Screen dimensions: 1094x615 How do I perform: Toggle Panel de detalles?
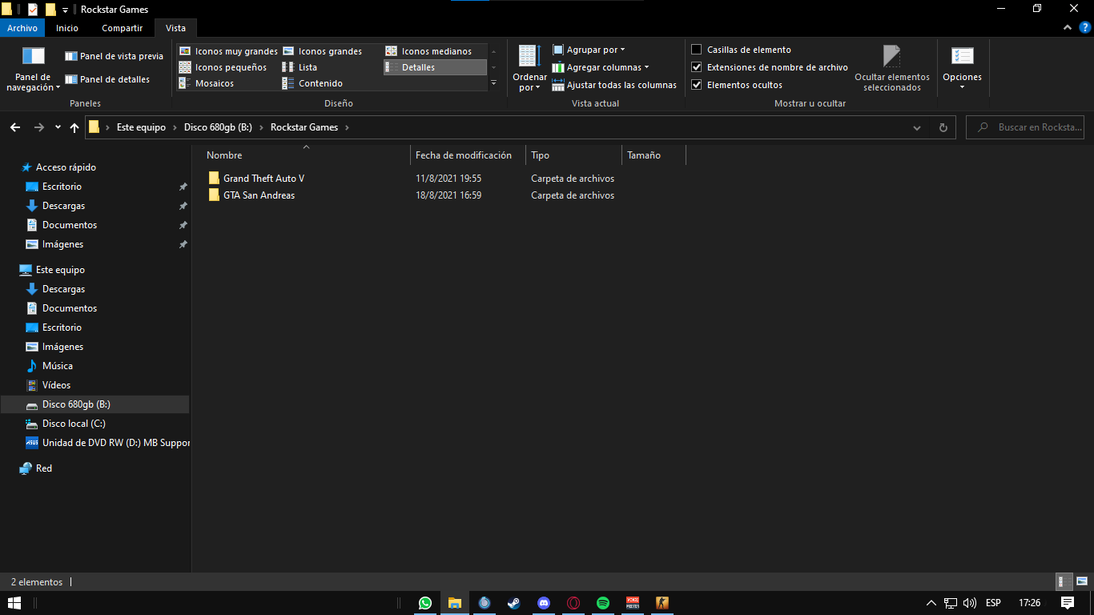[107, 79]
